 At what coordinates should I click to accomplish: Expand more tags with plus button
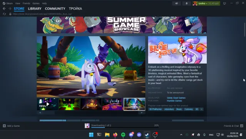pyautogui.click(x=202, y=109)
